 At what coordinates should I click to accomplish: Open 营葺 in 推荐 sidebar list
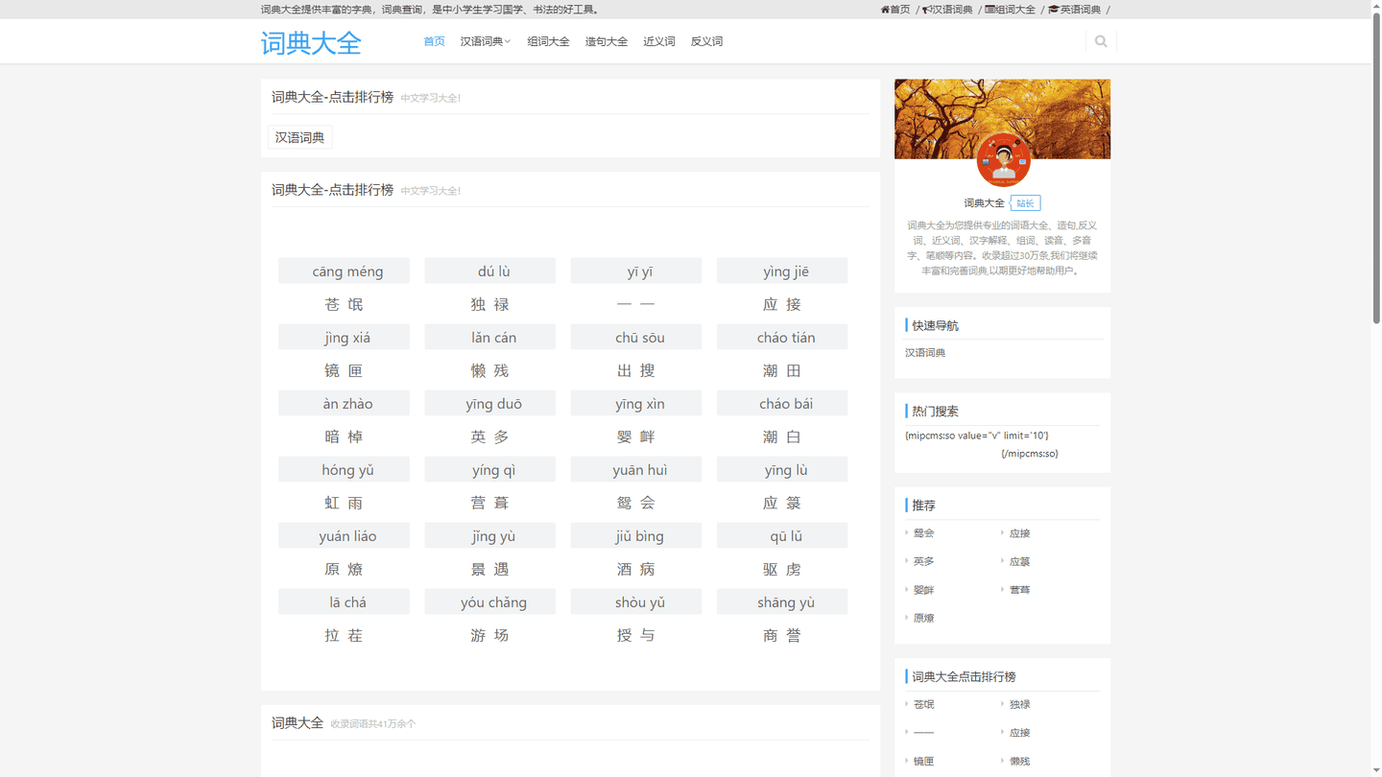pyautogui.click(x=1019, y=590)
